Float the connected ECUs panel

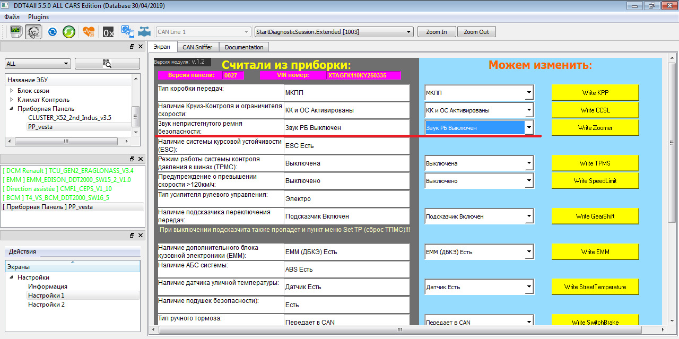[x=133, y=159]
